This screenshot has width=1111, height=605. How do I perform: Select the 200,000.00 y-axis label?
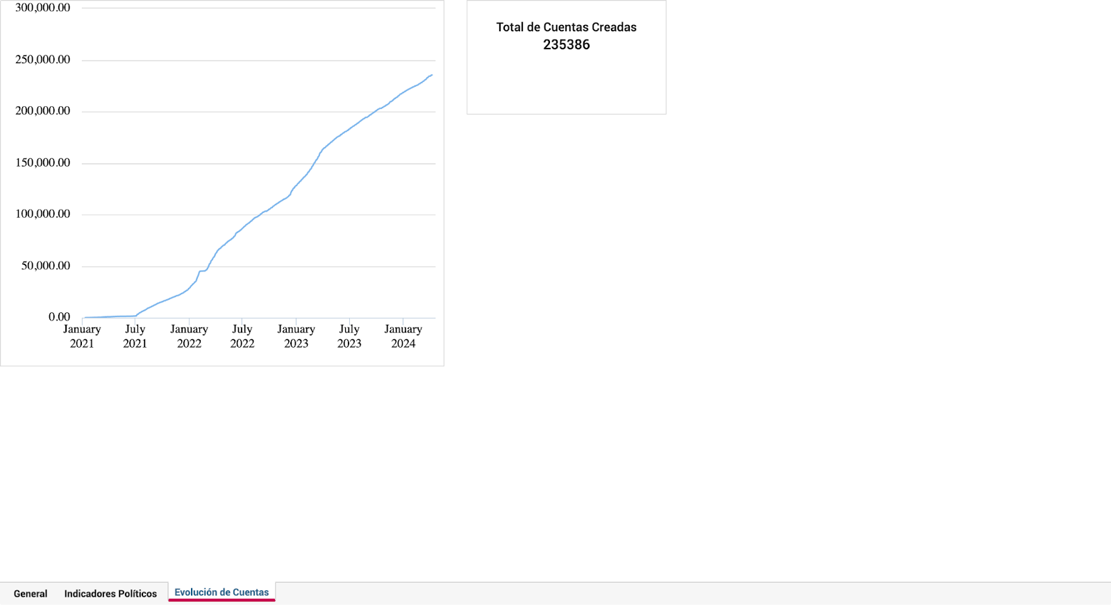[42, 111]
